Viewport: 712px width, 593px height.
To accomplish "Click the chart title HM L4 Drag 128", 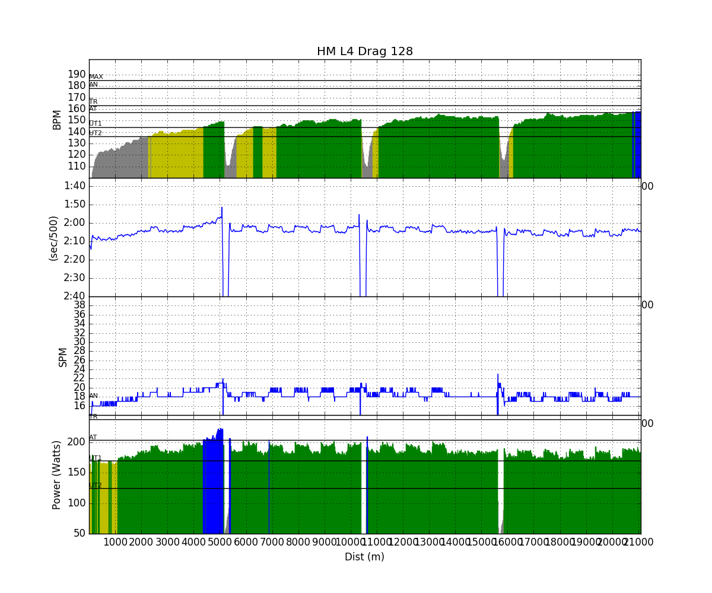I will [x=364, y=52].
